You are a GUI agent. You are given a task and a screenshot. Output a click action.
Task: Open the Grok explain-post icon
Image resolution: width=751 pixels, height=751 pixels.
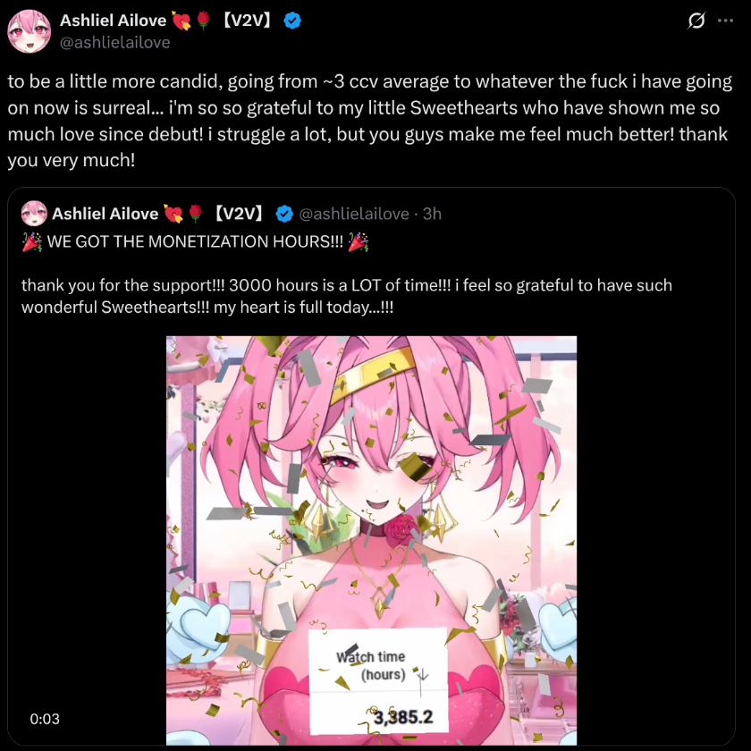click(x=696, y=21)
